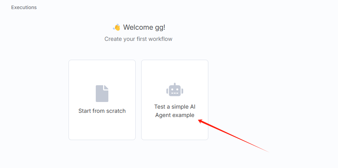This screenshot has height=168, width=338.
Task: Click the word 'workflow' in the subtitle
Action: point(160,39)
